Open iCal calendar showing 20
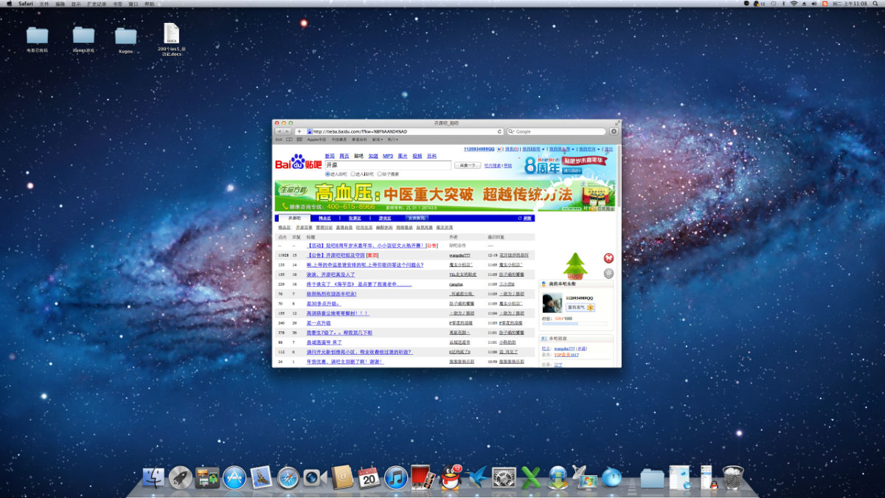 tap(369, 478)
